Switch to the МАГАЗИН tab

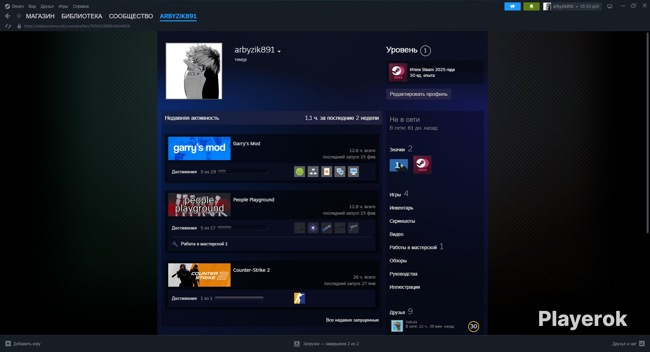click(40, 16)
